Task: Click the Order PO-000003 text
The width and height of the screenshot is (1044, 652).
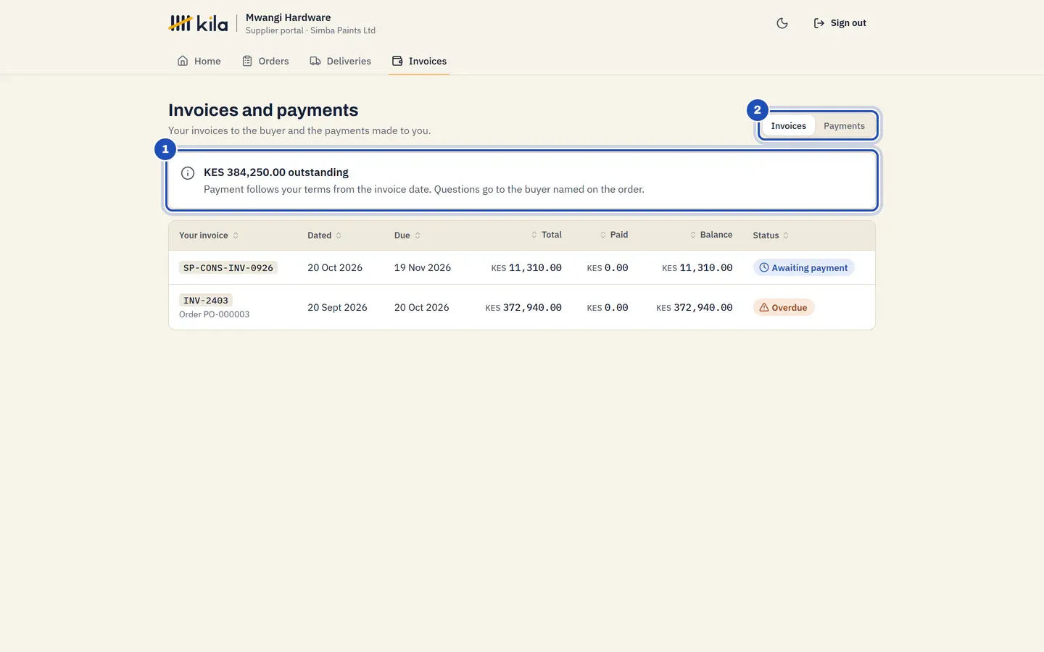Action: [215, 314]
